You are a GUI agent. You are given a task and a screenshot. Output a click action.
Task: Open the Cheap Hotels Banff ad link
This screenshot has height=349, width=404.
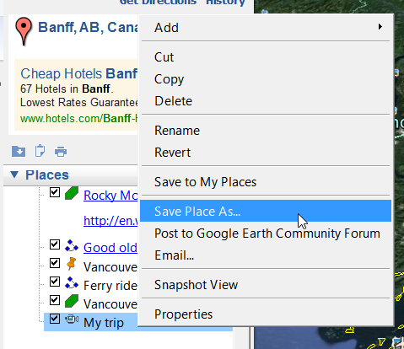pos(79,73)
